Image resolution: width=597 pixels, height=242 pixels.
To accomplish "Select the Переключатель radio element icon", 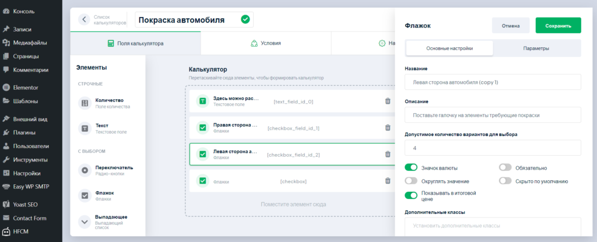I will pos(85,170).
